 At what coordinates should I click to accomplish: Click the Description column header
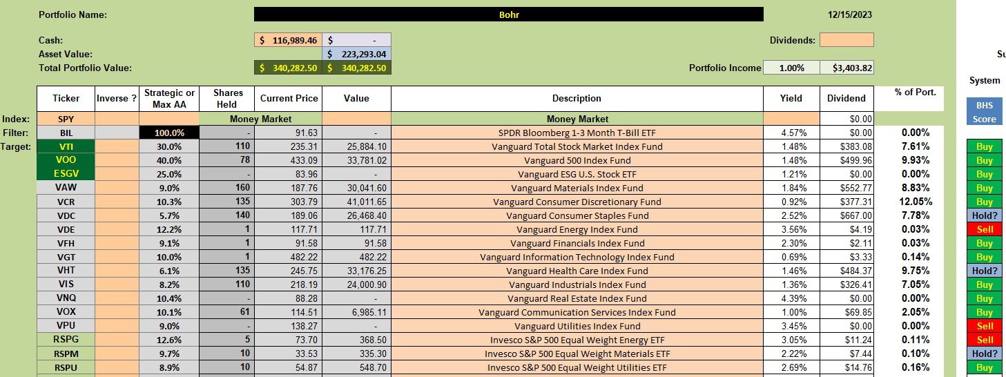click(x=577, y=99)
